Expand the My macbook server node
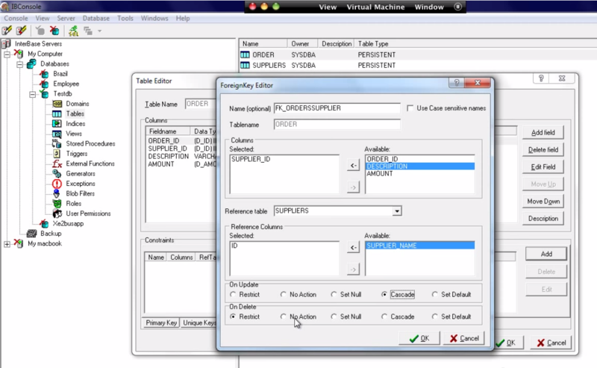597x368 pixels. pos(7,244)
